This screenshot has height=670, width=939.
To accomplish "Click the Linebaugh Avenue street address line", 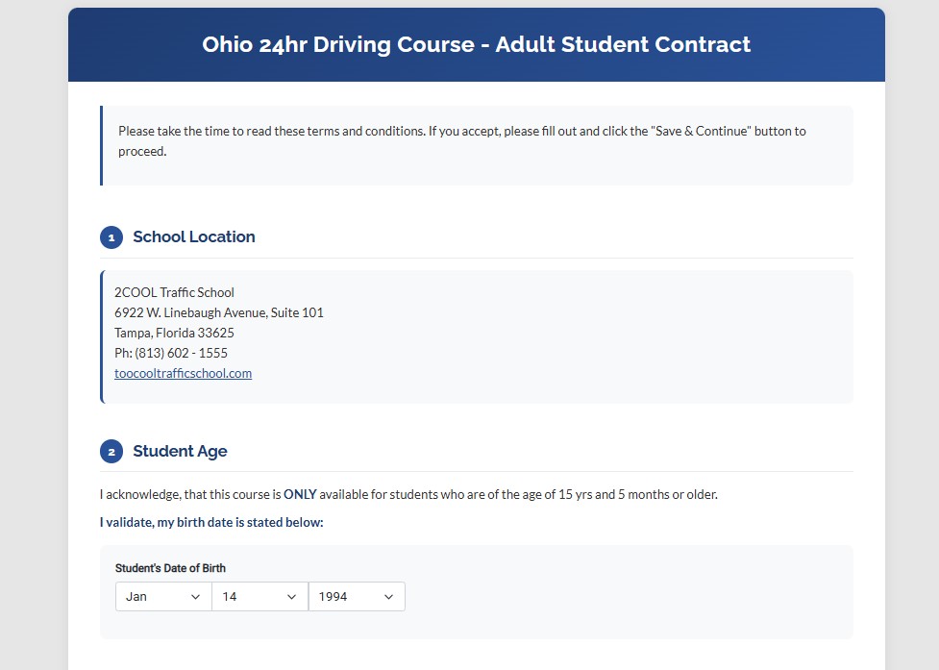I will [x=218, y=312].
